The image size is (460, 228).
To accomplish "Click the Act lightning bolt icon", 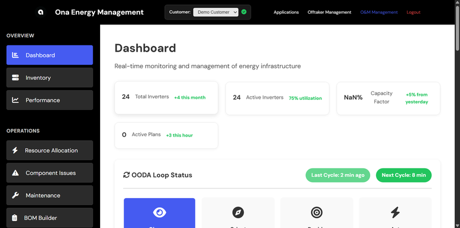I will click(x=395, y=212).
